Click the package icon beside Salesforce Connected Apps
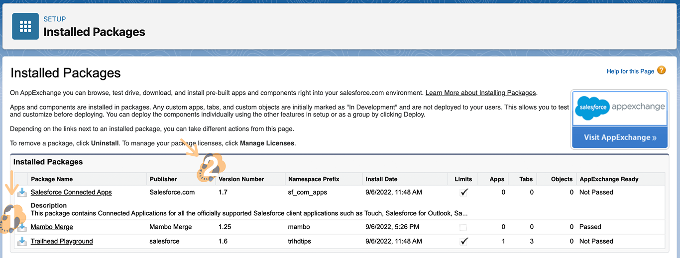 pyautogui.click(x=22, y=193)
